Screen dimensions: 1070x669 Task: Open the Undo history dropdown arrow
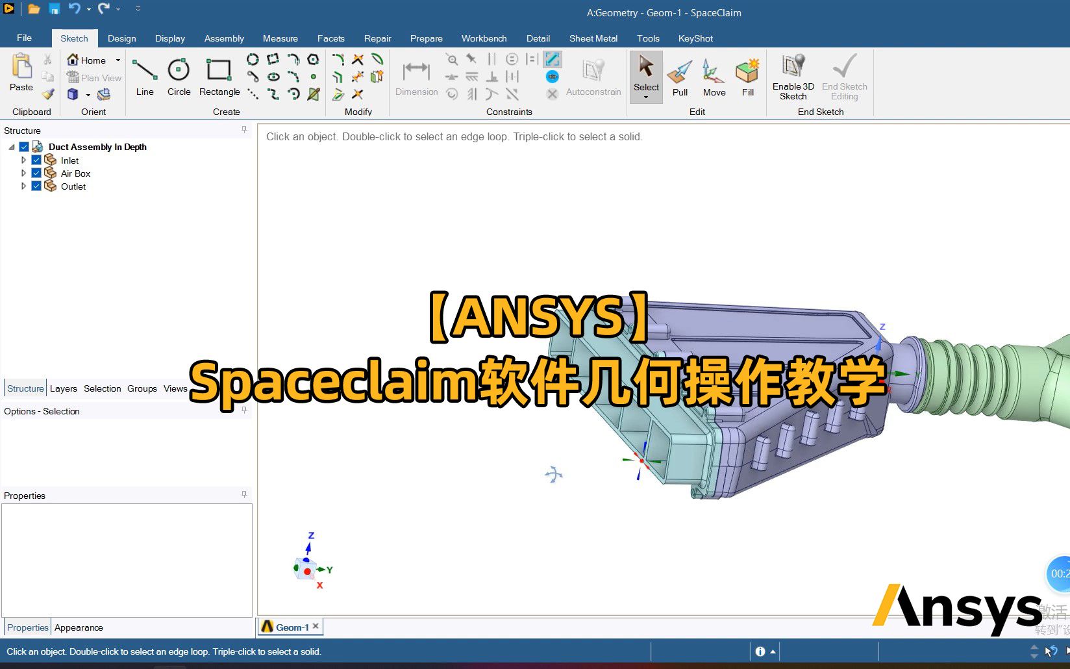click(x=88, y=9)
